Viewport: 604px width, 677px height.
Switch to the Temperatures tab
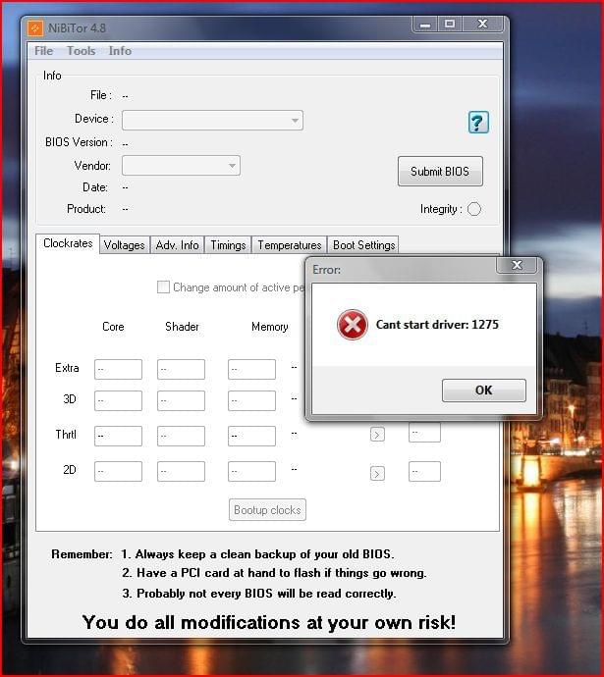[x=290, y=245]
